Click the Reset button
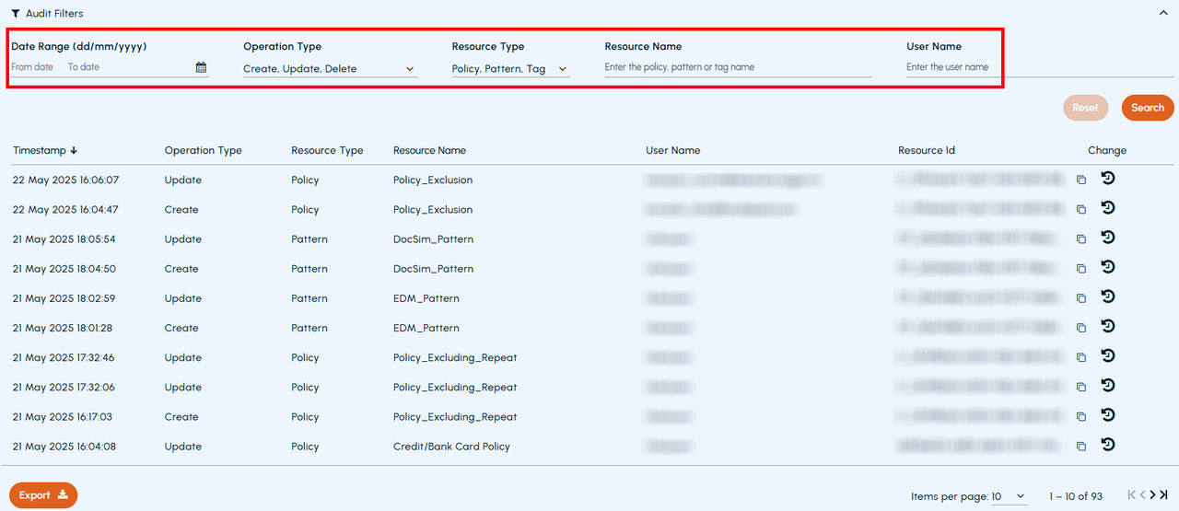Viewport: 1179px width, 511px height. pyautogui.click(x=1085, y=108)
